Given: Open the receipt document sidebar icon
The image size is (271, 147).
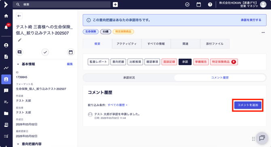Looking at the screenshot, I should [6, 125].
